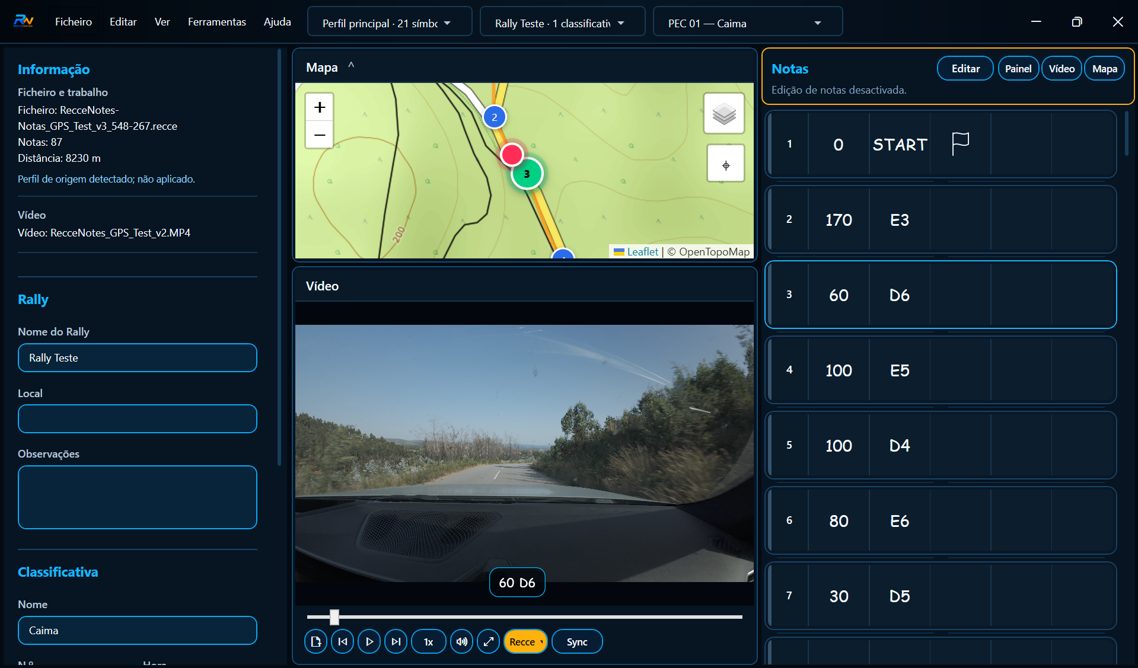Click the RN app logo
Screen dimensions: 1138x668
click(x=24, y=22)
